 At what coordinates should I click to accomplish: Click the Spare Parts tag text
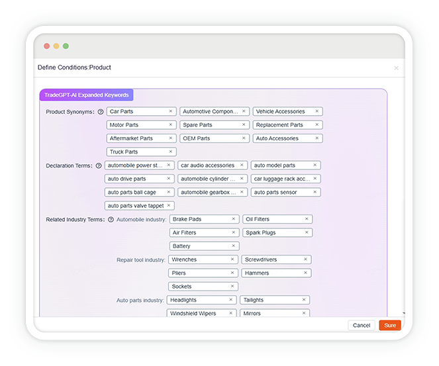click(x=198, y=125)
